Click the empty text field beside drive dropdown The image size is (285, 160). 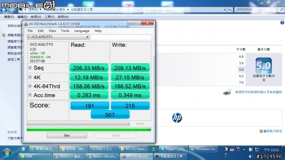(x=121, y=37)
